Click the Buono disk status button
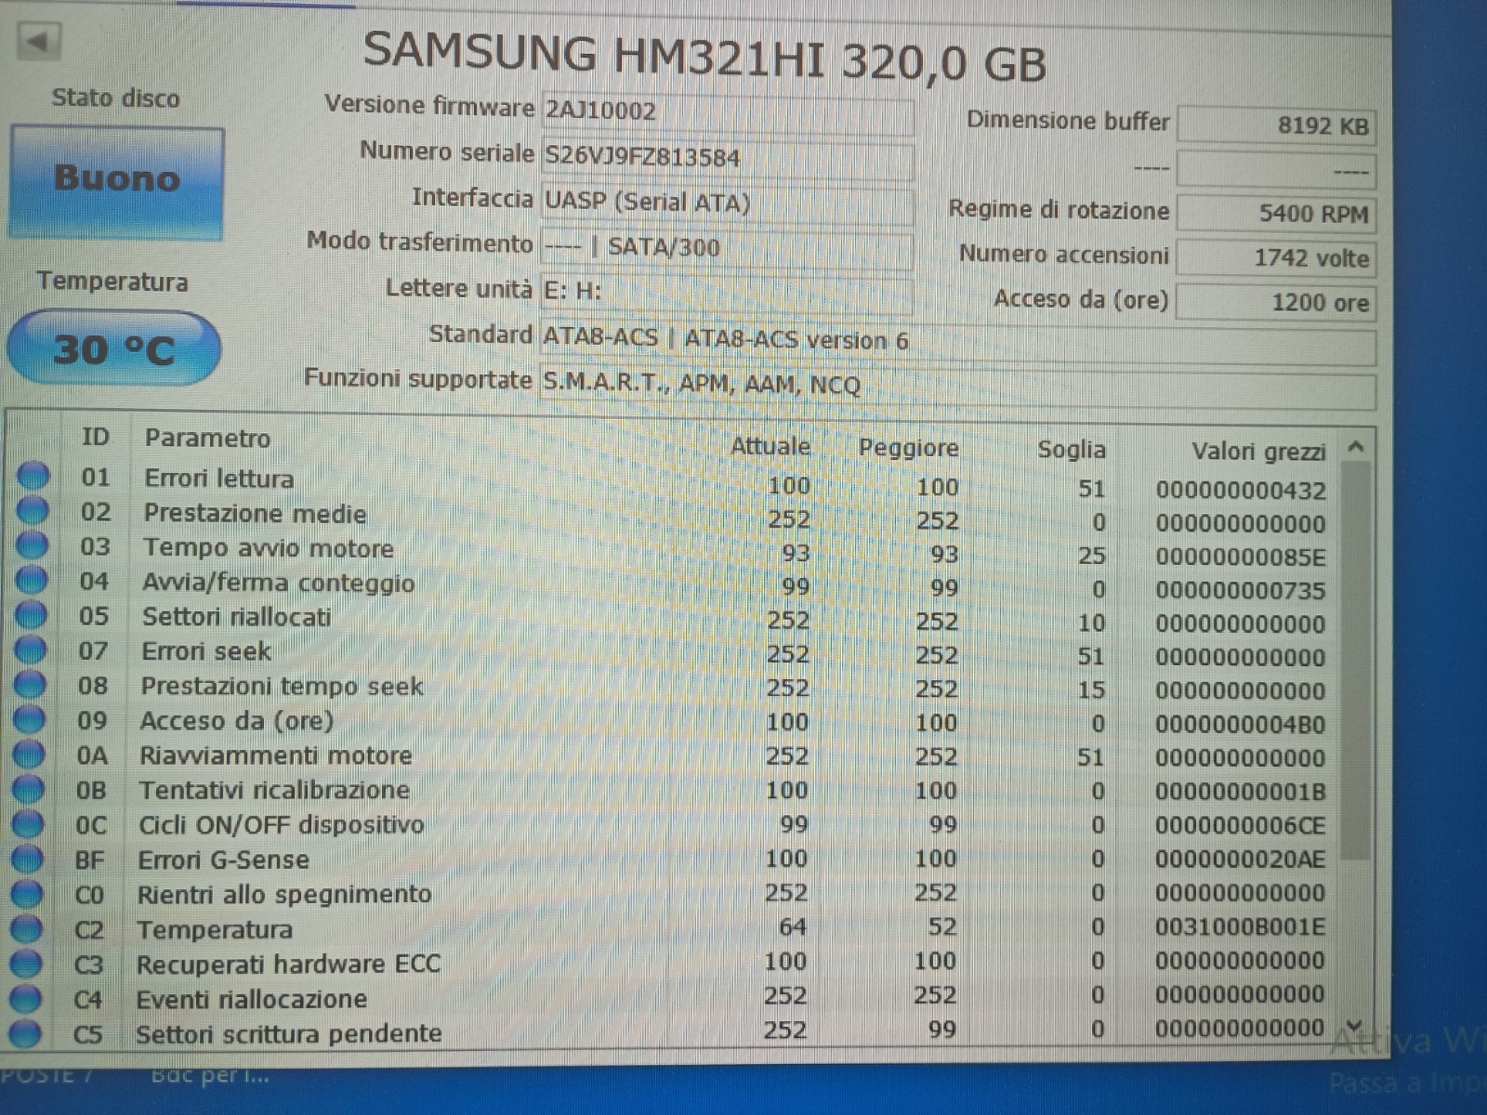The height and width of the screenshot is (1115, 1487). coord(117,182)
